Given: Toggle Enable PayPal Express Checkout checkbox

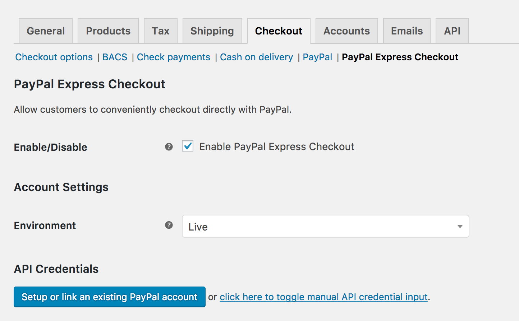Looking at the screenshot, I should coord(188,146).
